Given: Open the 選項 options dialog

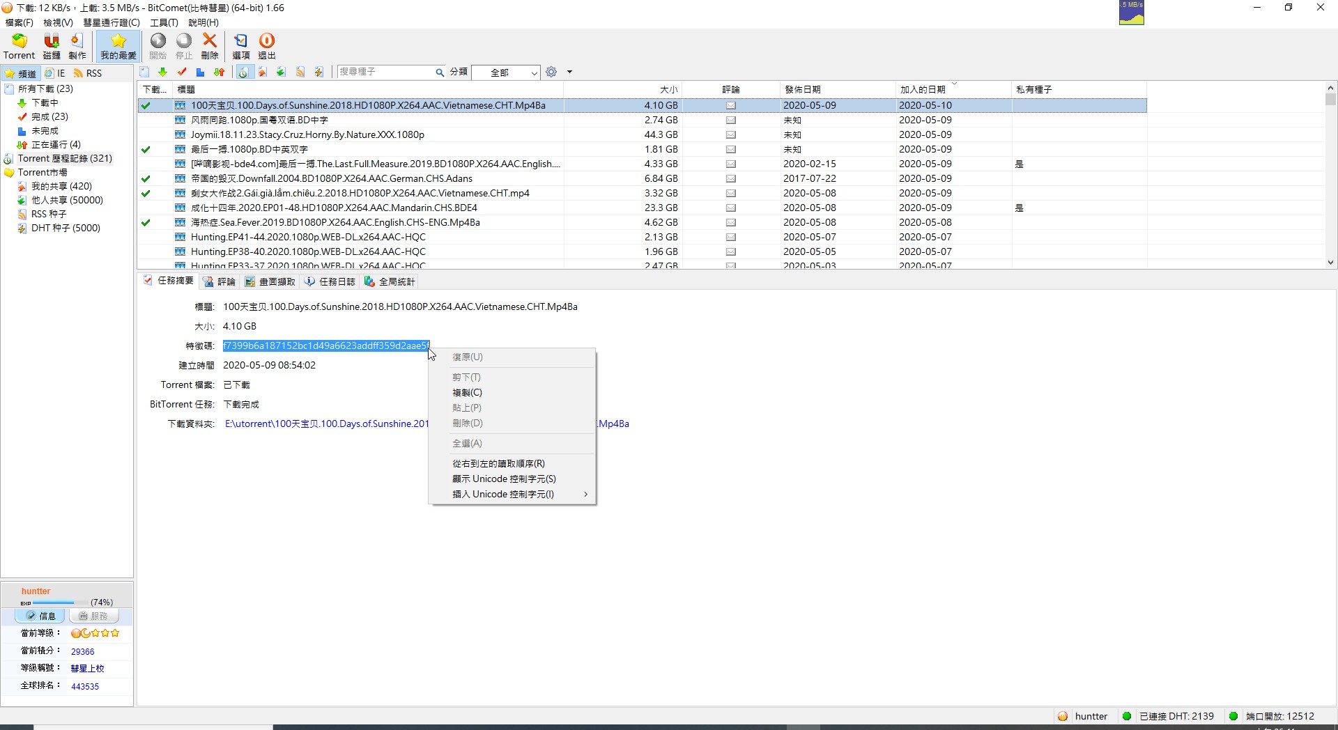Looking at the screenshot, I should point(240,46).
